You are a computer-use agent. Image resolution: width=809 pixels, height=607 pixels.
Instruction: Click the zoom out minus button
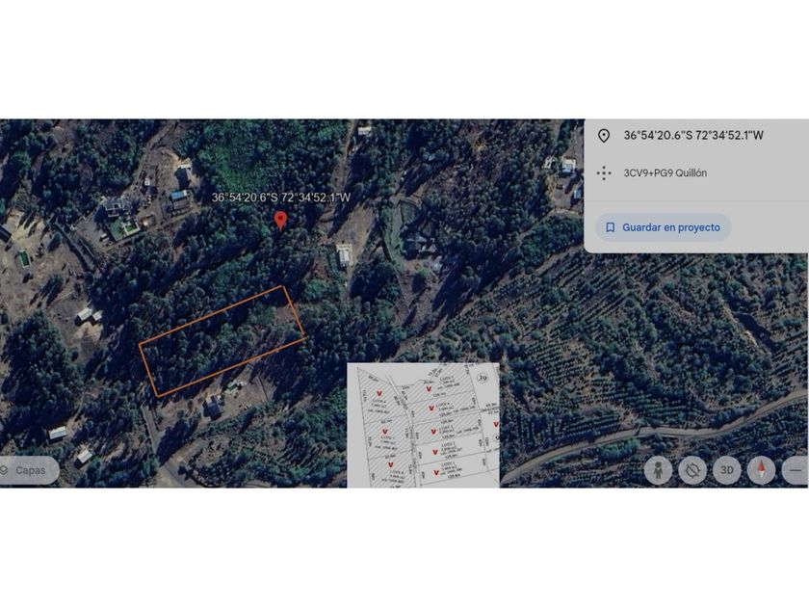[x=796, y=470]
